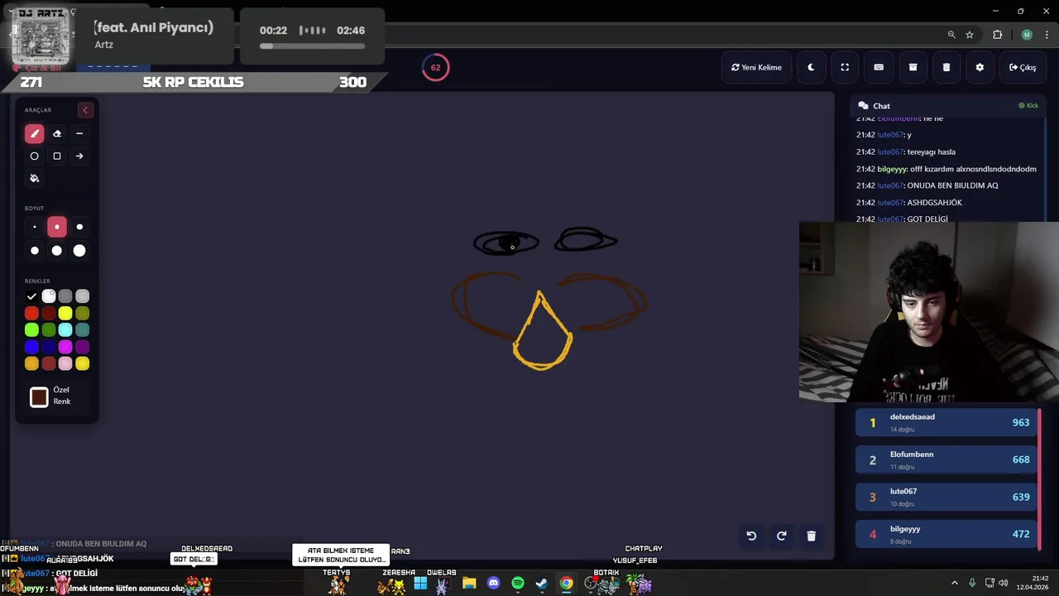1059x596 pixels.
Task: Pick the bright yellow swatch in second row
Action: point(65,313)
